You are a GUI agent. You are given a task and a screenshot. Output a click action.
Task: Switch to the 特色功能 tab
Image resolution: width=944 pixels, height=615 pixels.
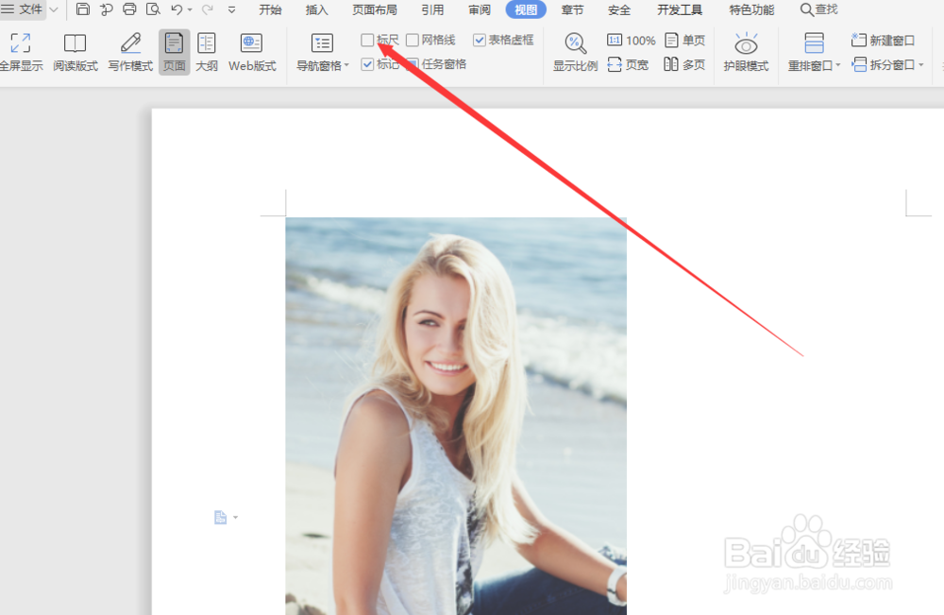coord(751,9)
